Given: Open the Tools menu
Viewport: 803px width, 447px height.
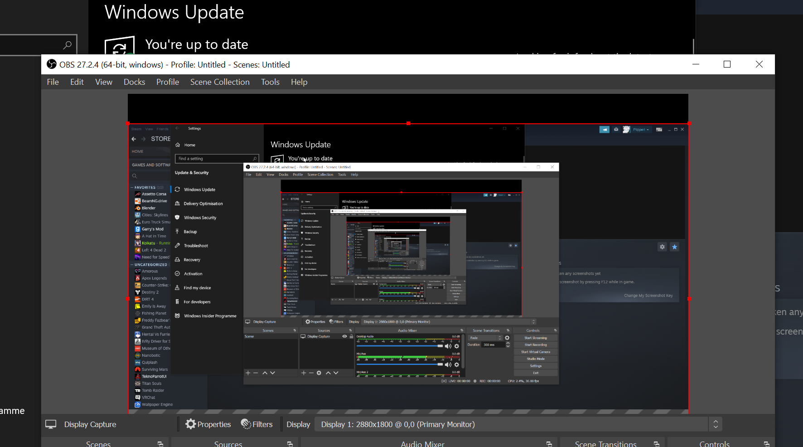Looking at the screenshot, I should [270, 82].
